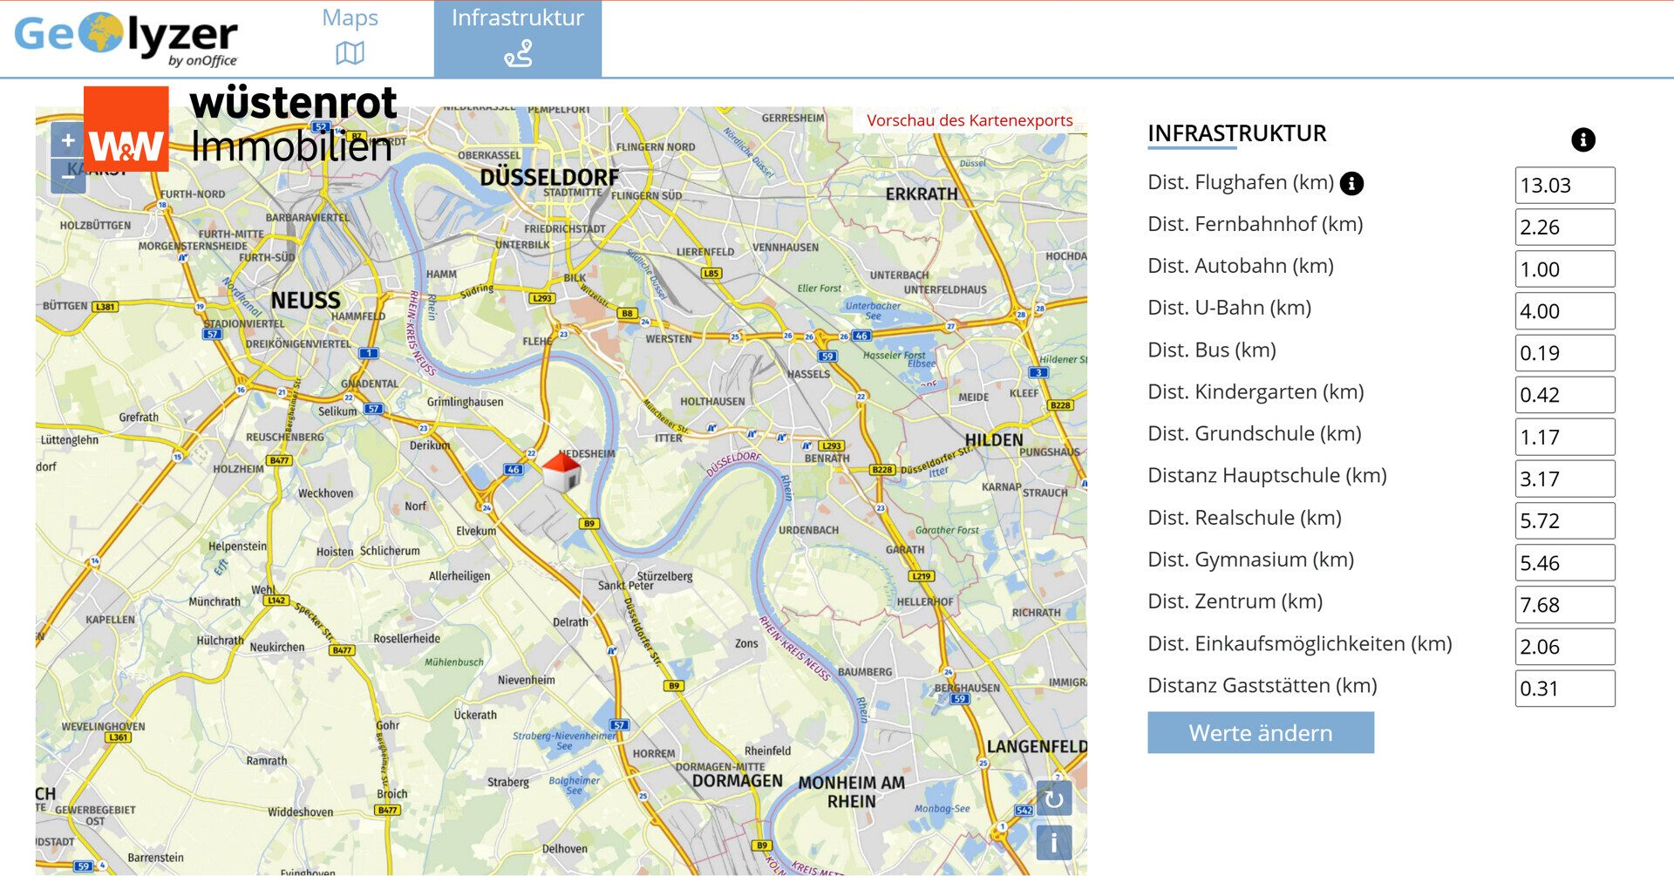Reset map with the refresh icon

[x=1054, y=798]
